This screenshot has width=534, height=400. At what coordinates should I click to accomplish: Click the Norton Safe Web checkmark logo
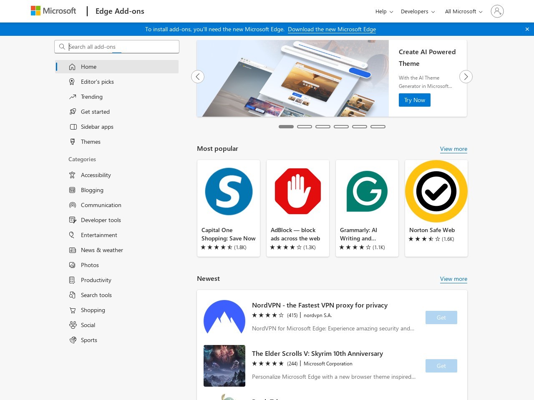(436, 191)
